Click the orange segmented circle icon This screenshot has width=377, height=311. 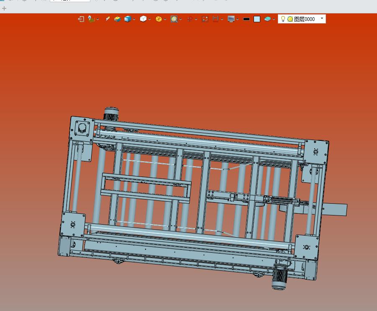pyautogui.click(x=159, y=19)
